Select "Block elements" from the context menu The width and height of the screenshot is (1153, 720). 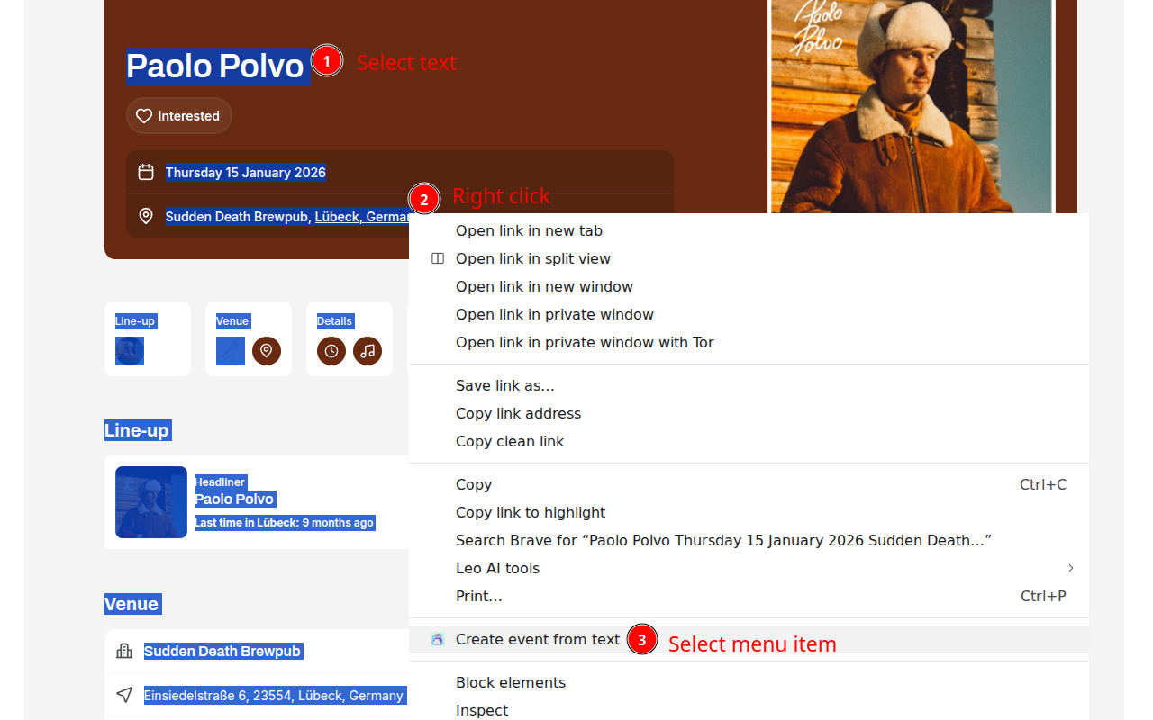point(511,682)
